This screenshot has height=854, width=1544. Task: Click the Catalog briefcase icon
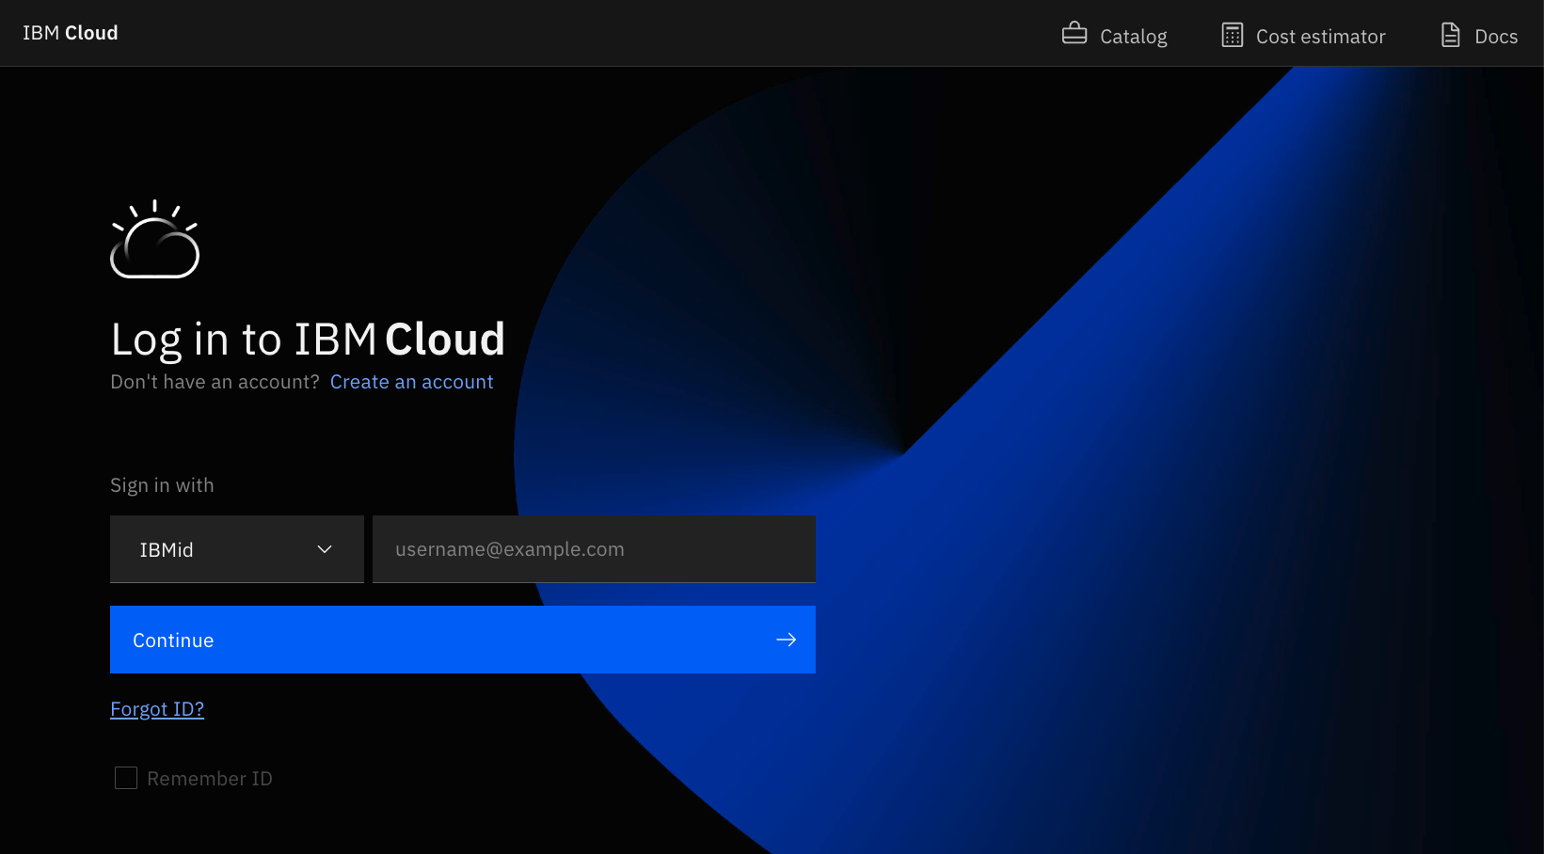point(1074,34)
